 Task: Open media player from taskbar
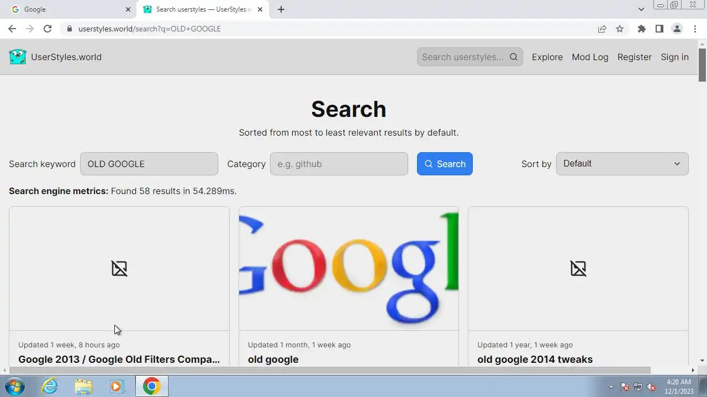(116, 386)
